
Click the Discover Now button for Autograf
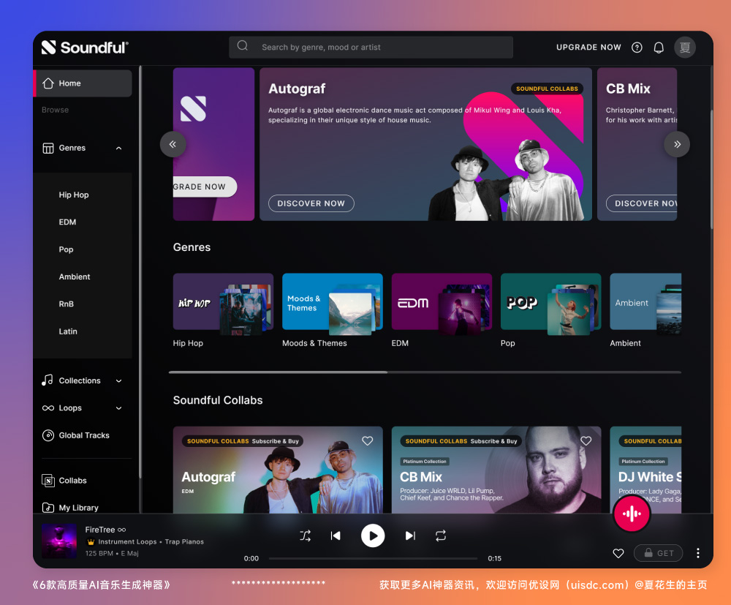tap(311, 203)
